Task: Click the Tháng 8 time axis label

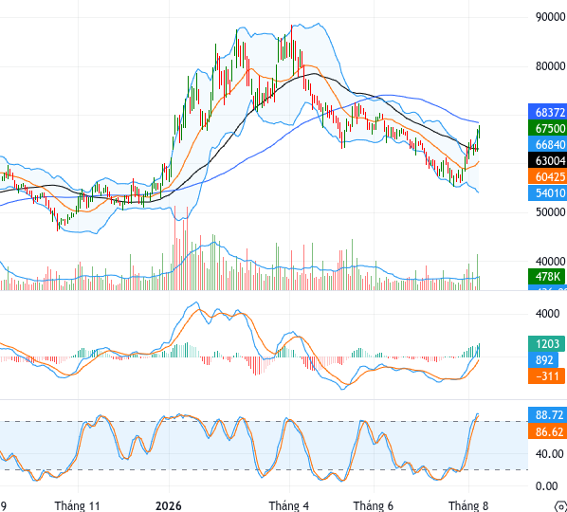Action: pyautogui.click(x=468, y=505)
